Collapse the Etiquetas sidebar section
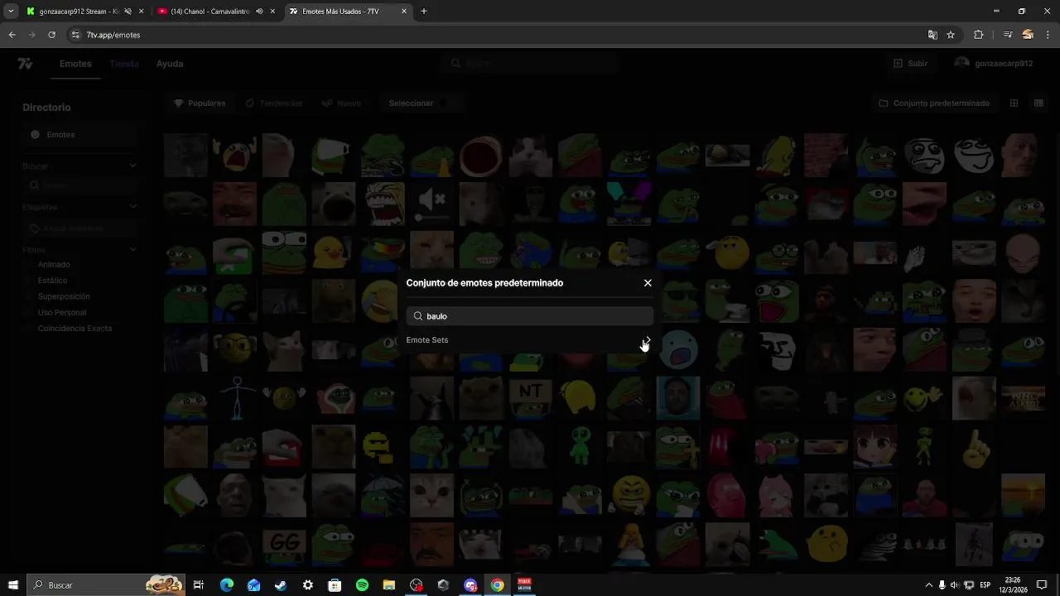1060x596 pixels. 133,207
